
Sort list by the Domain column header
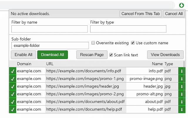[x=24, y=64]
